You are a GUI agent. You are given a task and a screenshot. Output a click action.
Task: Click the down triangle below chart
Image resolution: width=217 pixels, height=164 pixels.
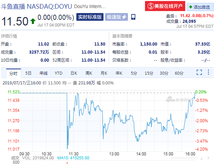[208, 158]
